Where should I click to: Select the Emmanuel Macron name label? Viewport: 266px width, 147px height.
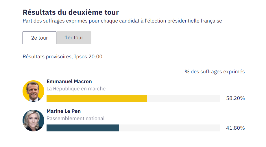(x=69, y=81)
